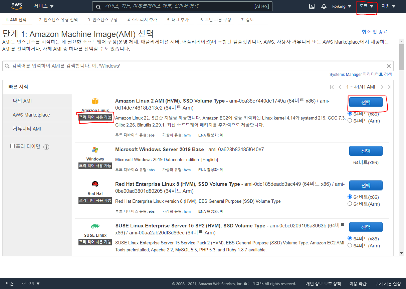This screenshot has width=406, height=289.
Task: Open the CloudShell terminal icon
Action: (312, 6)
